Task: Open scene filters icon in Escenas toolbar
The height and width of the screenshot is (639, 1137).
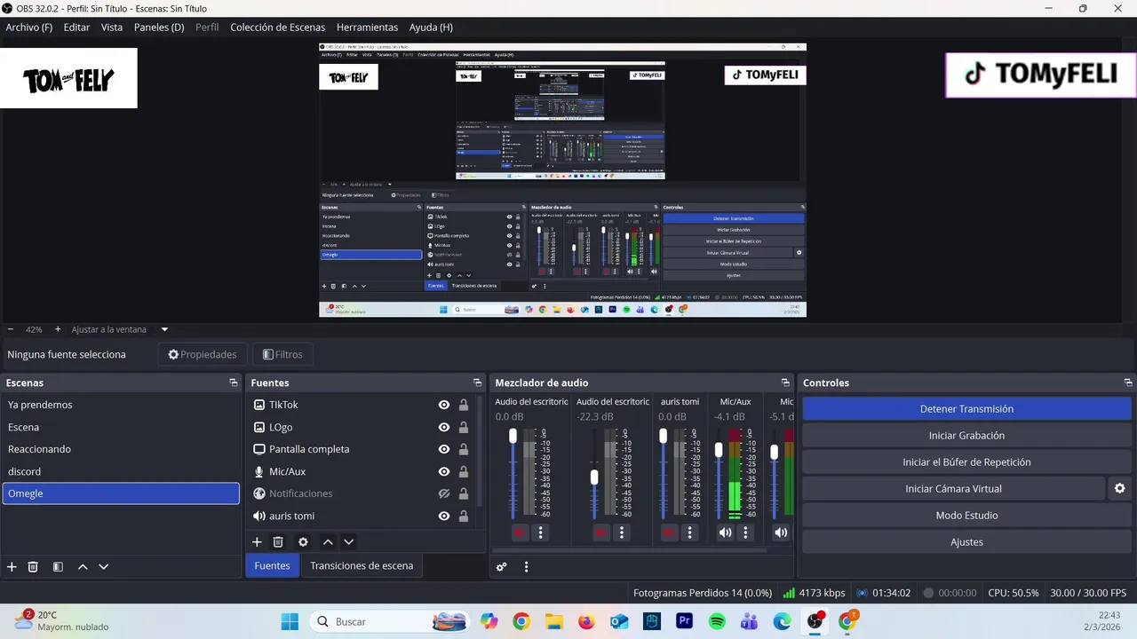Action: (58, 566)
